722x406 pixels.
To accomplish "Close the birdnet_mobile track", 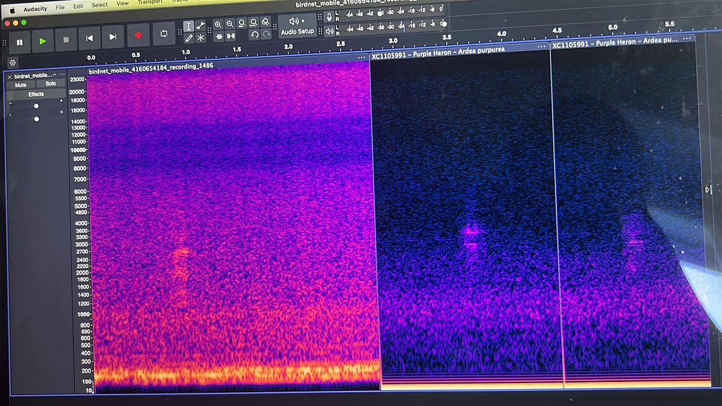I will (9, 77).
